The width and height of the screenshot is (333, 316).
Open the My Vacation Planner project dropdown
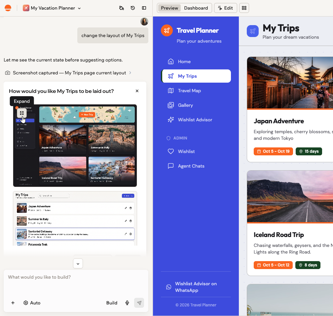52,8
